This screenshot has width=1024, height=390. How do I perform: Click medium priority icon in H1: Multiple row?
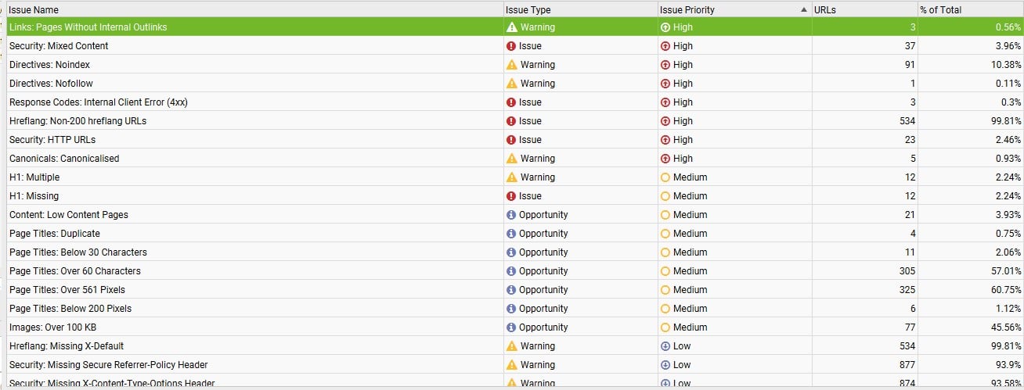(x=665, y=177)
